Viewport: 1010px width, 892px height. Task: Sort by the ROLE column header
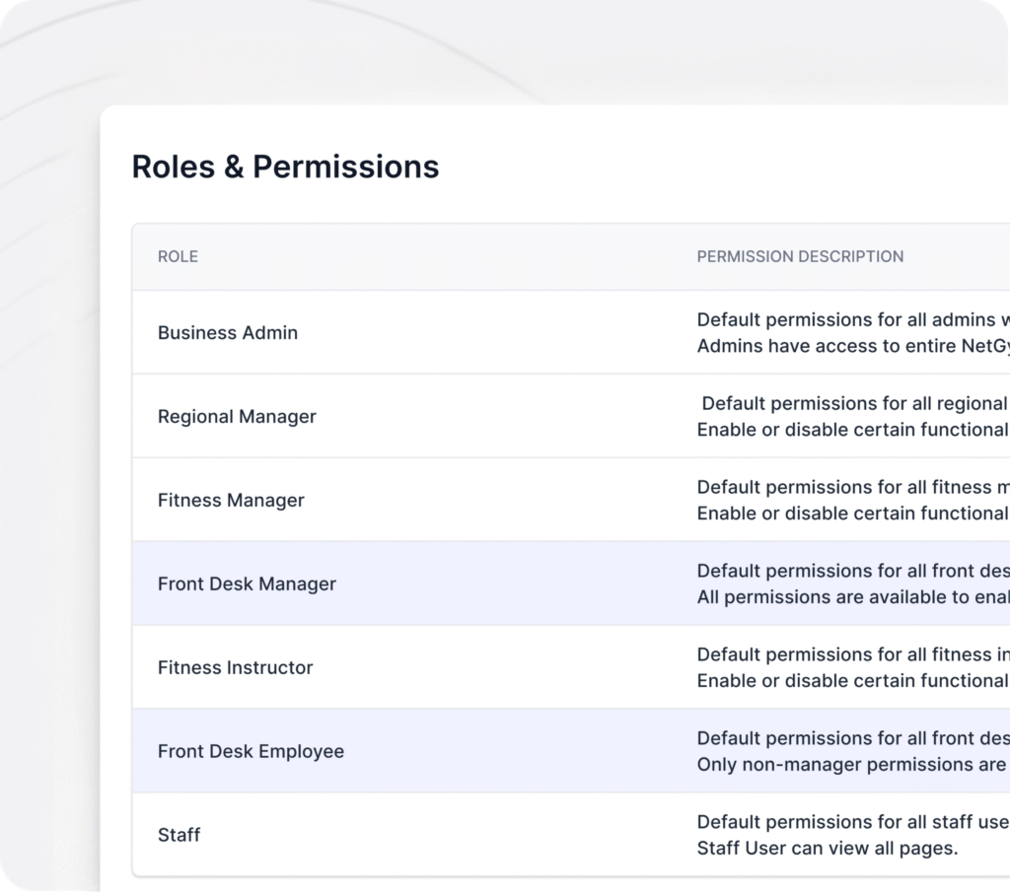point(178,256)
